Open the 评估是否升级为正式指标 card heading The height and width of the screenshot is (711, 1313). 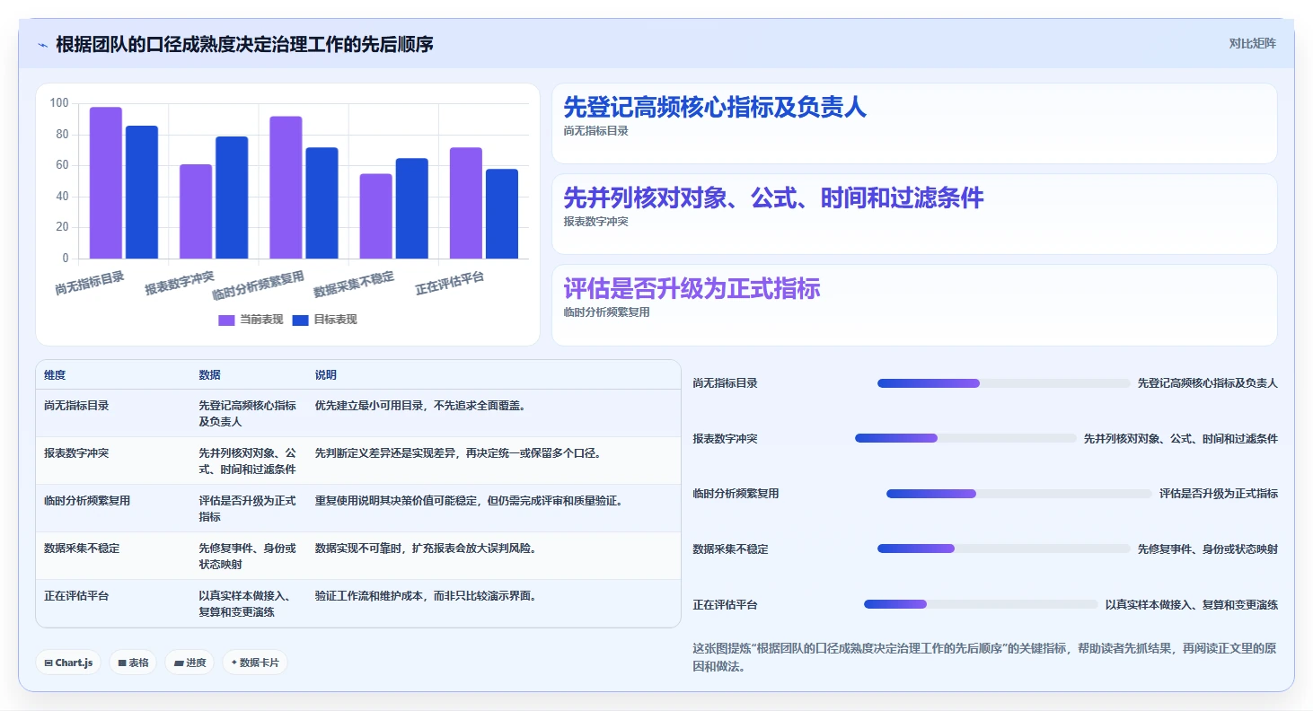(x=692, y=289)
